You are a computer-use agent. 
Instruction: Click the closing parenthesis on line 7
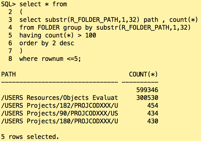pos(21,51)
